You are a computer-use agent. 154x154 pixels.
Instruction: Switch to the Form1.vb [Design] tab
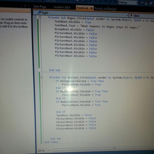pyautogui.click(x=105, y=9)
